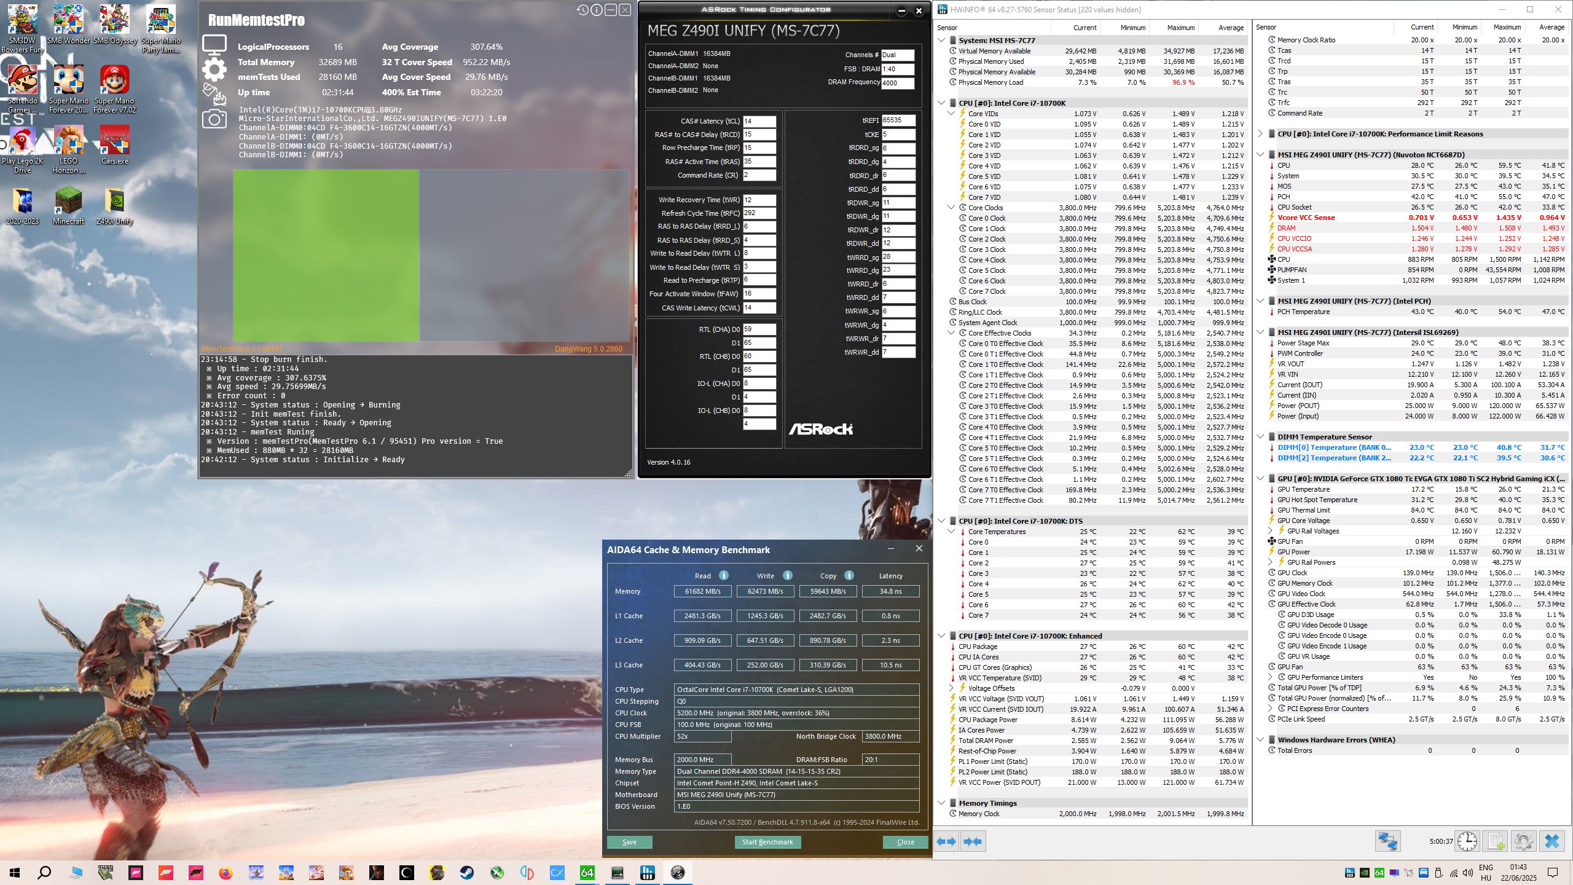Open HWiNFO taskbar icon
This screenshot has height=885, width=1573.
648,873
